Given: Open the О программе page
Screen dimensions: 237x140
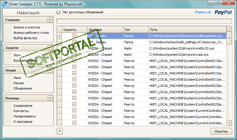Looking at the screenshot, I should [x=23, y=122].
